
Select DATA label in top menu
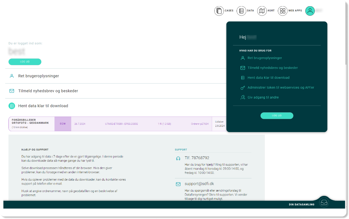(x=250, y=11)
